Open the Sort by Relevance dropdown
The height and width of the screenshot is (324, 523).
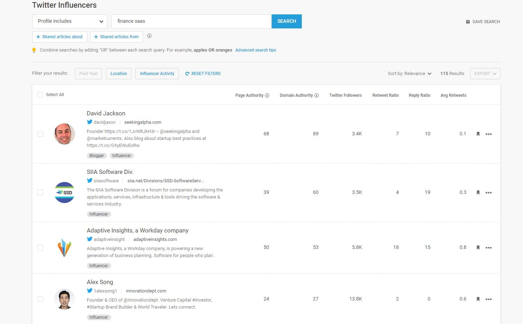click(409, 74)
